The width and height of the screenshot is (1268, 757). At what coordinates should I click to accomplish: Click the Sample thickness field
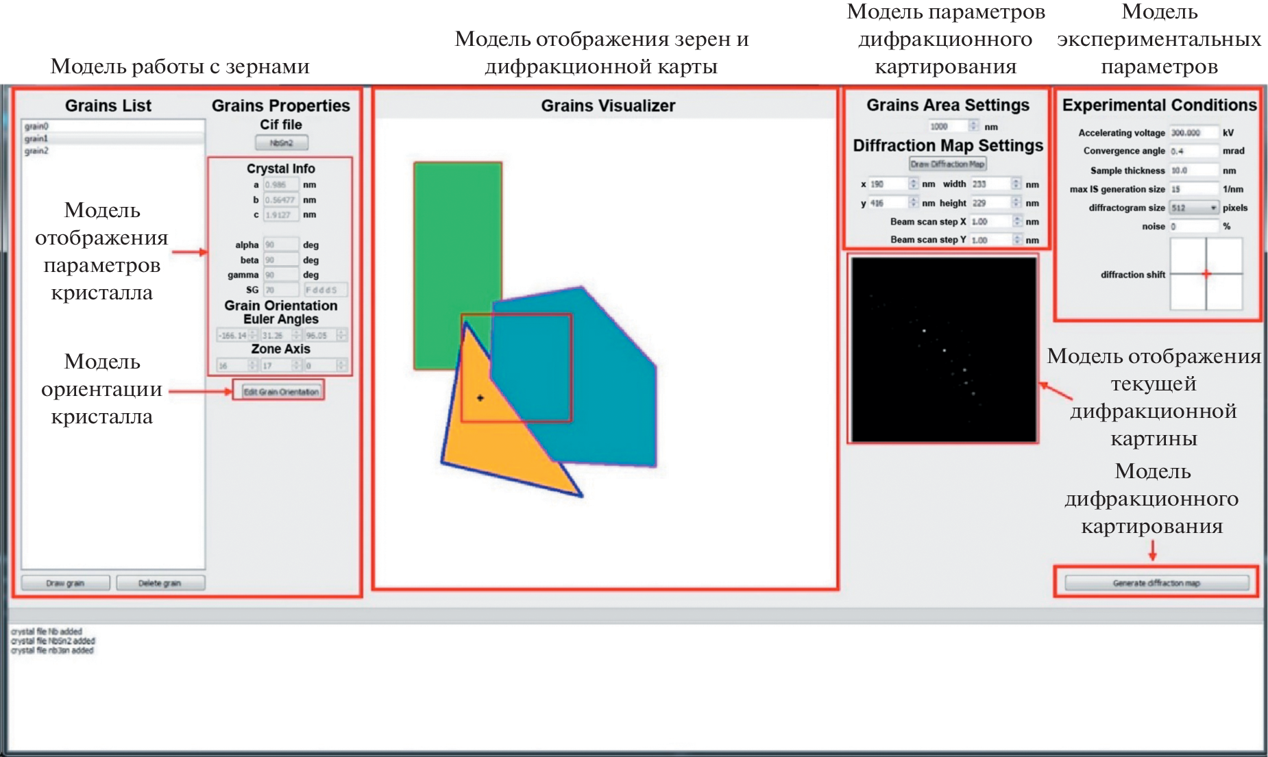click(x=1193, y=171)
